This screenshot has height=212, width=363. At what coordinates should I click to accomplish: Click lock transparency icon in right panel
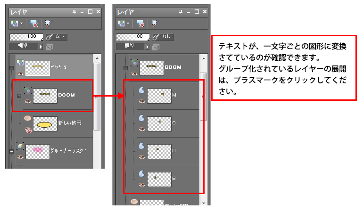coord(156,47)
